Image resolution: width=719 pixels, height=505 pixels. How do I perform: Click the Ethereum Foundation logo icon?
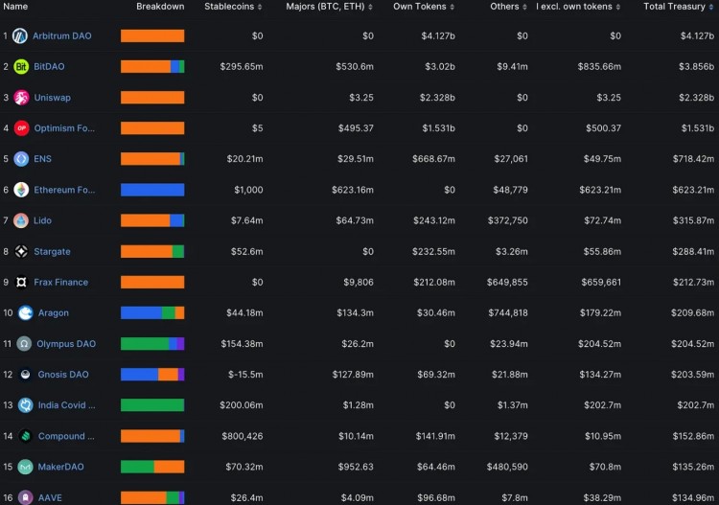(x=21, y=190)
